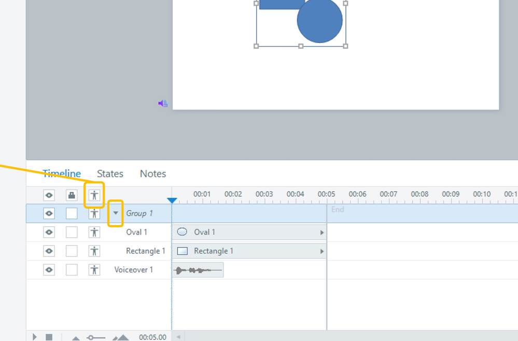
Task: Click the timeline zoom slider knob
Action: click(x=90, y=338)
